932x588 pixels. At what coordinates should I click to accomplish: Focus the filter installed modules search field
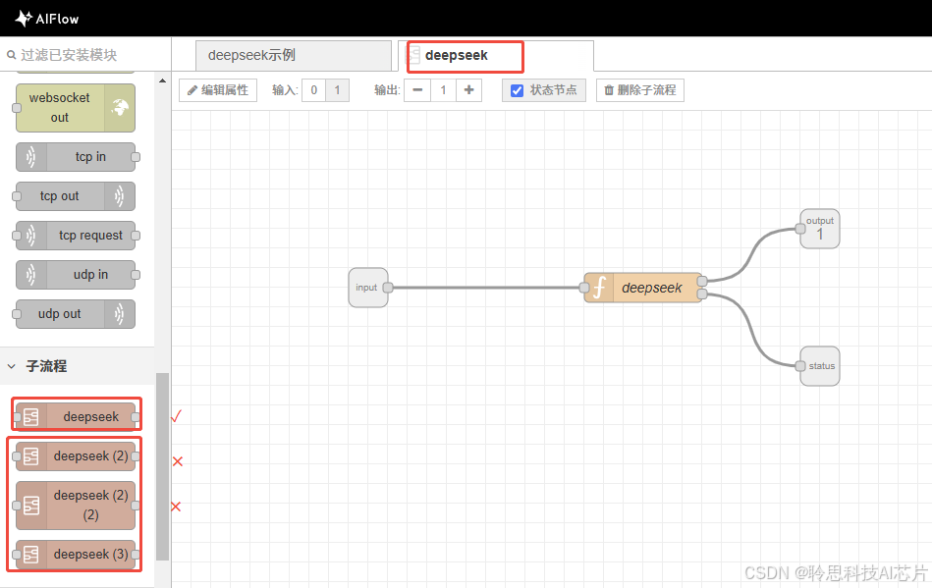click(x=86, y=55)
